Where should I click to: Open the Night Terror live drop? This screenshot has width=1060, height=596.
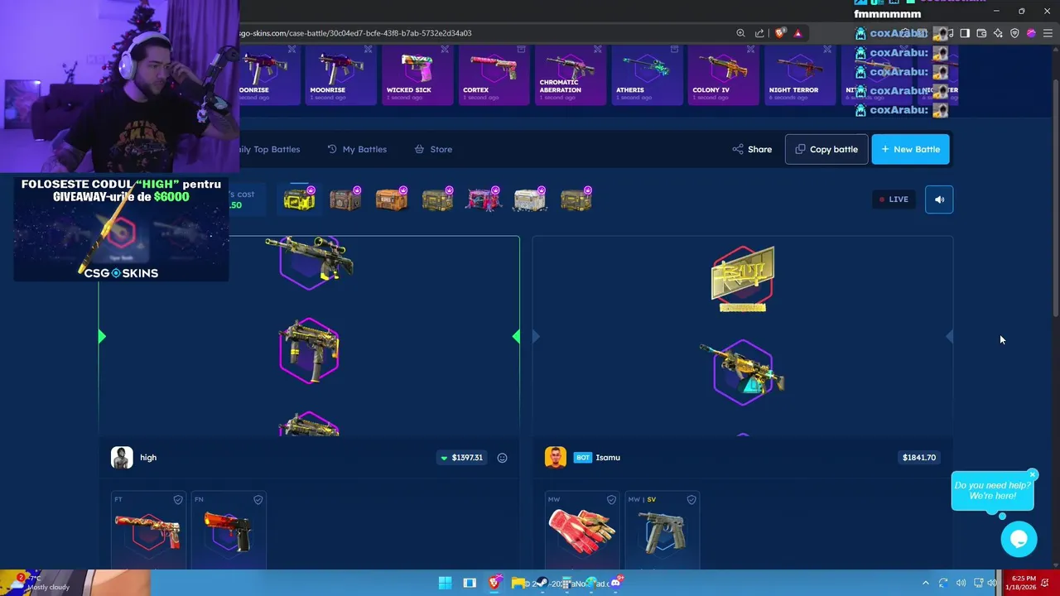(800, 74)
